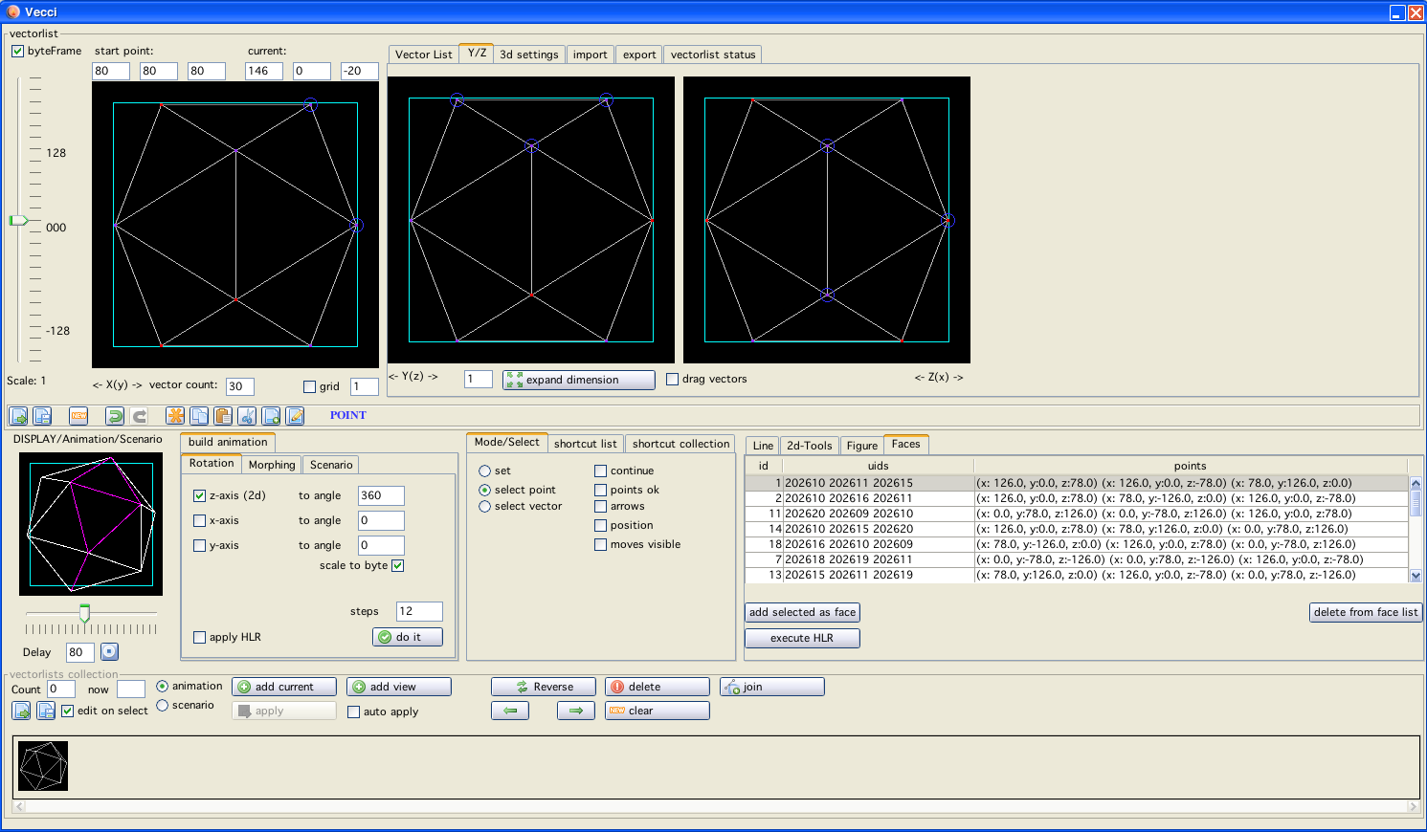Viewport: 1427px width, 832px height.
Task: Enable the grid checkbox
Action: pyautogui.click(x=309, y=387)
